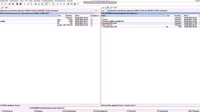The width and height of the screenshot is (200, 112).
Task: Open the Вкладки menu
Action: click(x=37, y=1)
